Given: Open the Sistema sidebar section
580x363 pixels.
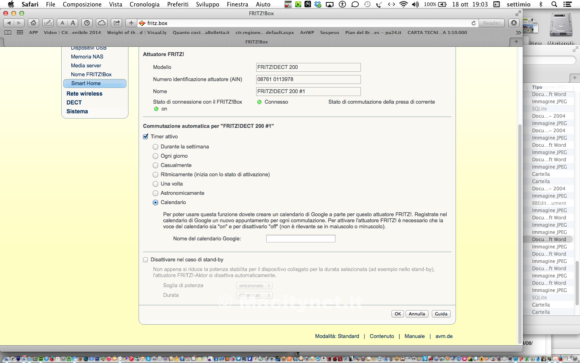Looking at the screenshot, I should tap(77, 111).
